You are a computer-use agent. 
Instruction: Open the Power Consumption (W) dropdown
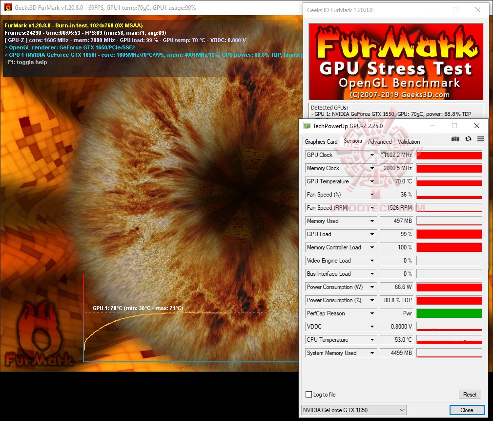point(372,287)
